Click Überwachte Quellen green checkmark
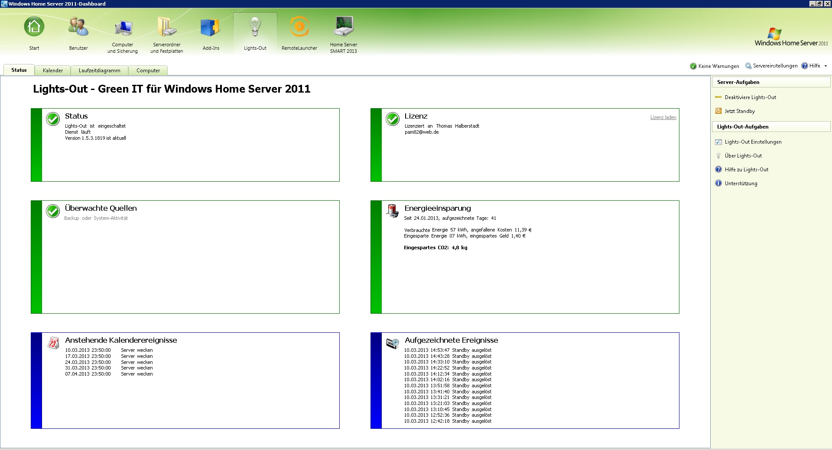 tap(53, 211)
